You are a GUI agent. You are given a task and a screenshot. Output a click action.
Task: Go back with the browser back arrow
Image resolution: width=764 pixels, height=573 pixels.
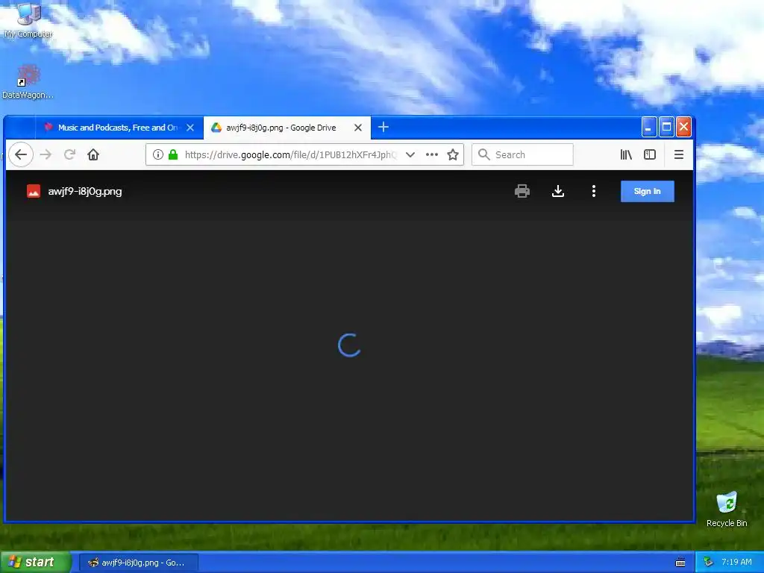[20, 154]
